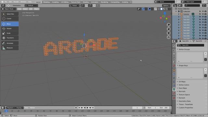Switch to the Modeling workspace tab
Image resolution: width=208 pixels, height=117 pixels.
[x=46, y=2]
